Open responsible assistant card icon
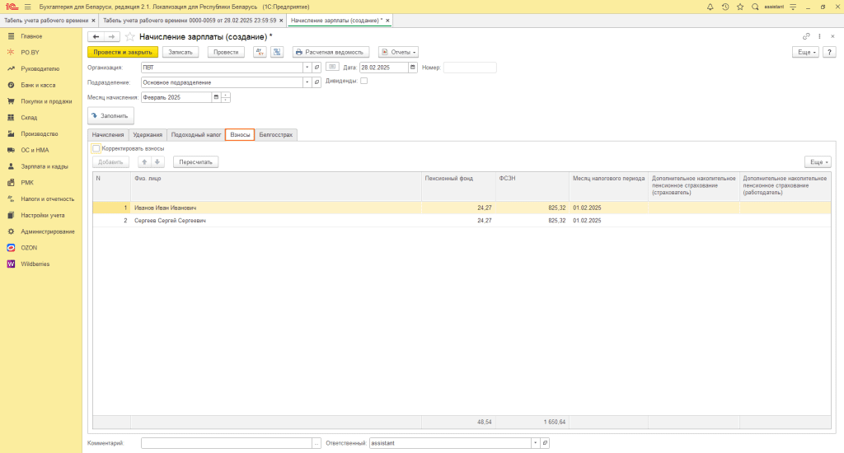This screenshot has height=453, width=844. coord(545,443)
